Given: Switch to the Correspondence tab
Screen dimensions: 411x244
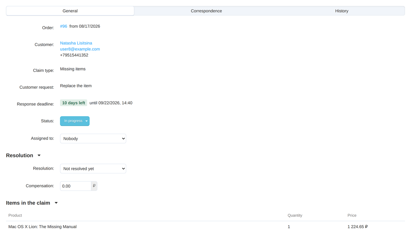Looking at the screenshot, I should [x=206, y=11].
